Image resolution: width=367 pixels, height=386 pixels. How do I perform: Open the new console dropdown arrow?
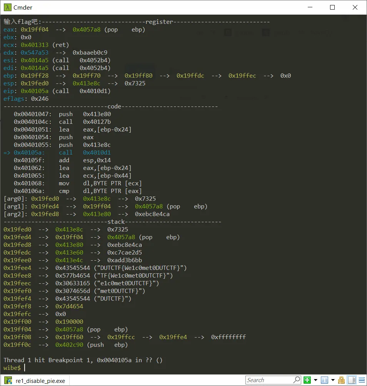pos(315,380)
